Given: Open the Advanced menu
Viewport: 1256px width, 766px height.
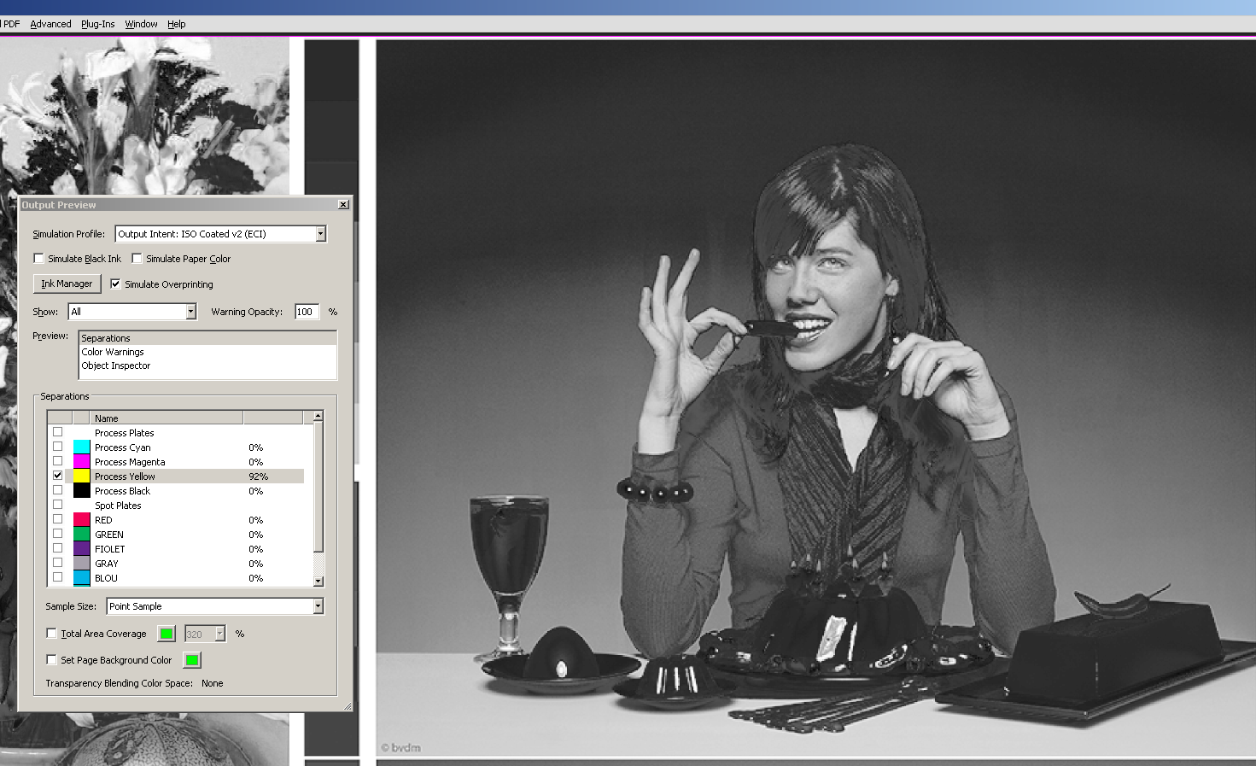Looking at the screenshot, I should point(50,24).
